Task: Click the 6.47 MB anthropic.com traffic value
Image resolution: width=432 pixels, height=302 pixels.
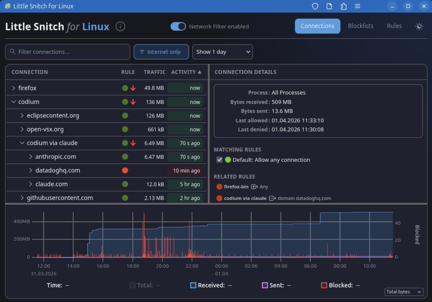Action: 154,157
